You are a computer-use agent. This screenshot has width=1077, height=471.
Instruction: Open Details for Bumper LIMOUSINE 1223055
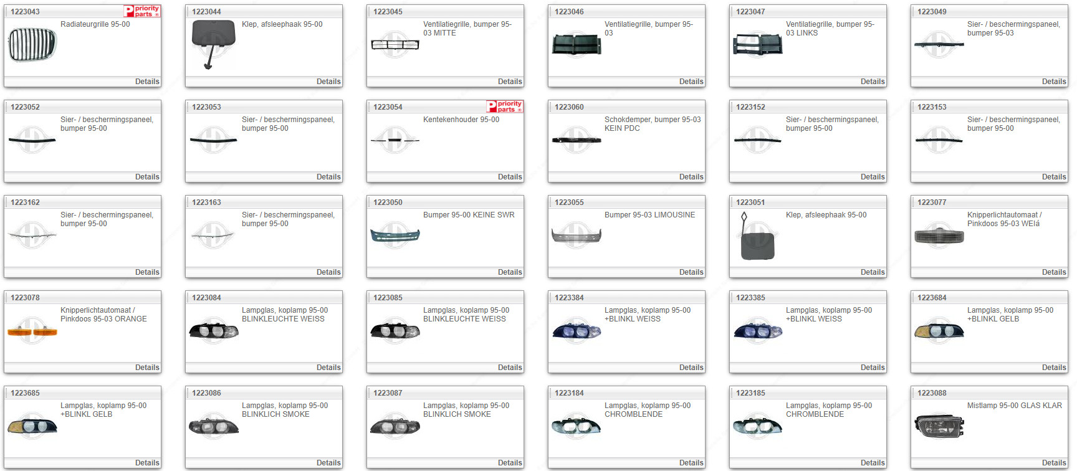pyautogui.click(x=691, y=272)
